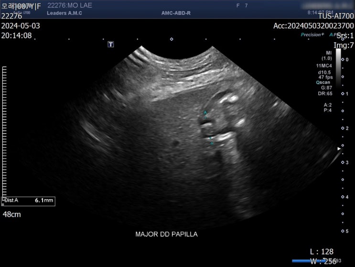
Task: Click the vertical ruler scale on left
Action: [4, 133]
